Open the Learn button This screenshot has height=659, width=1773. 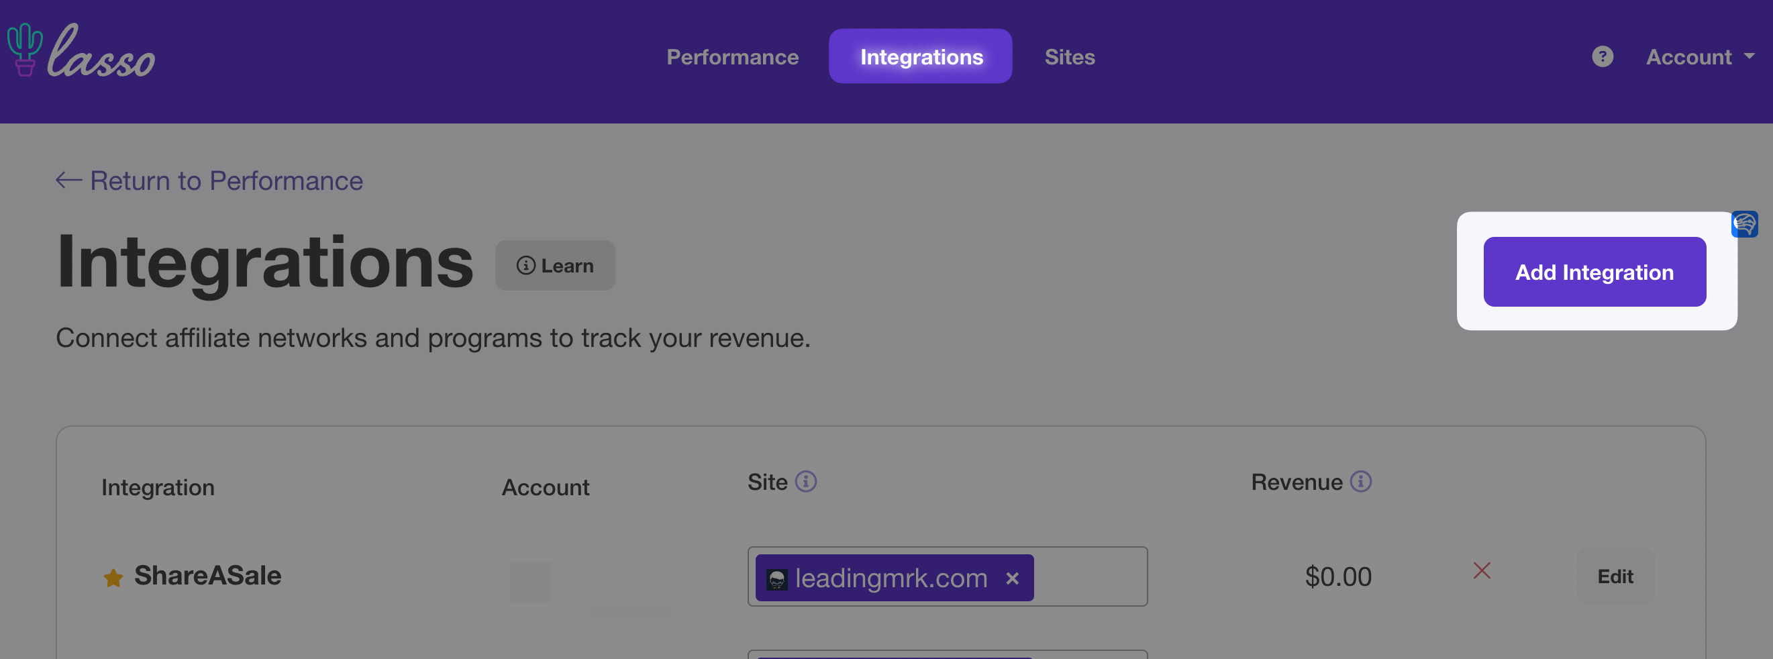pyautogui.click(x=555, y=265)
